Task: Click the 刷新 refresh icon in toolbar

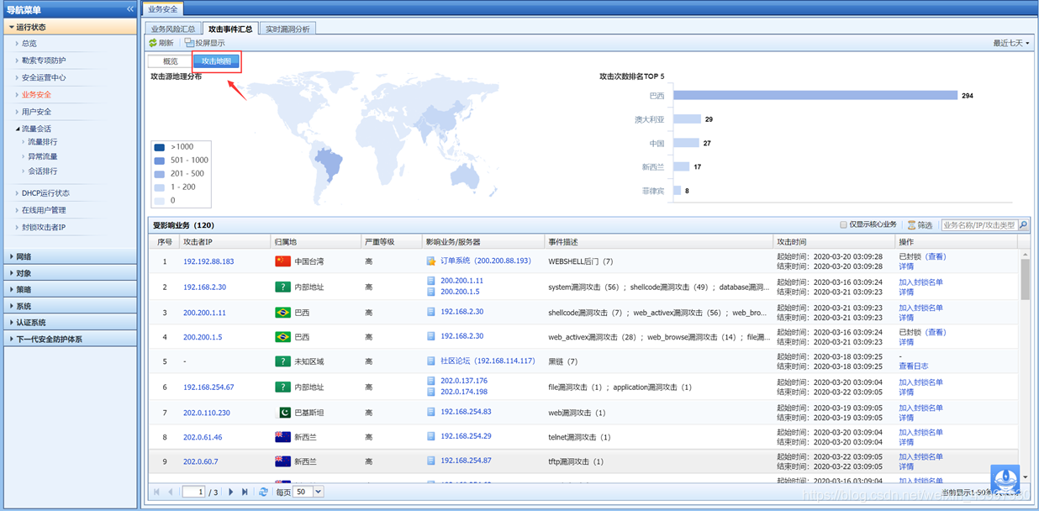Action: 153,43
